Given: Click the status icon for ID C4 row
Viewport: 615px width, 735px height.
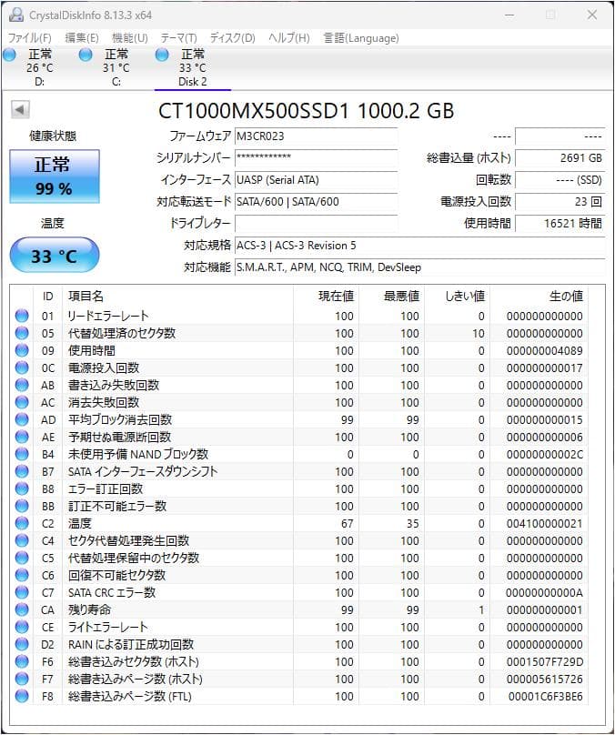Looking at the screenshot, I should click(22, 540).
